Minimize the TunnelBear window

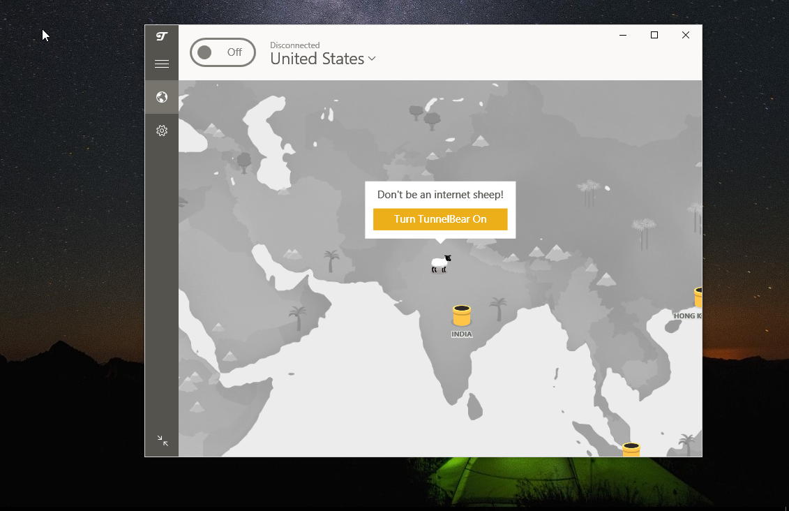click(623, 35)
